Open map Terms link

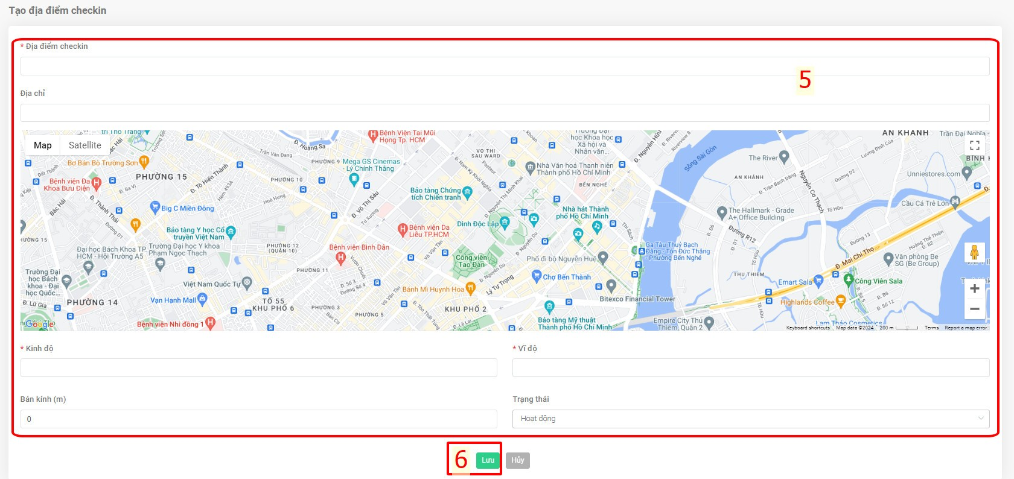coord(931,328)
